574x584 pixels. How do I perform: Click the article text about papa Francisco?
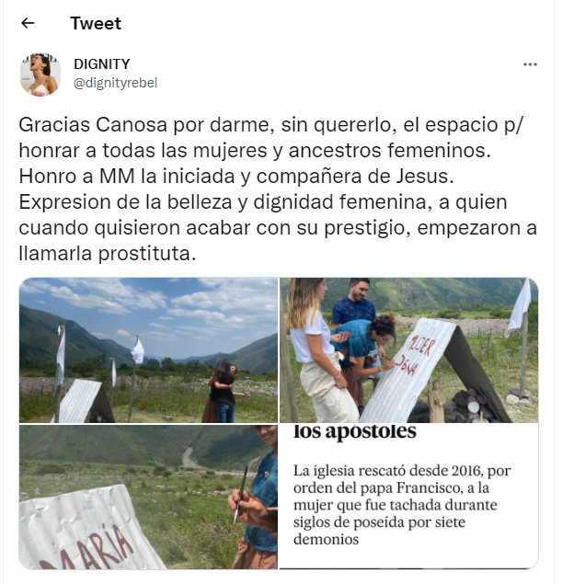coord(402,505)
